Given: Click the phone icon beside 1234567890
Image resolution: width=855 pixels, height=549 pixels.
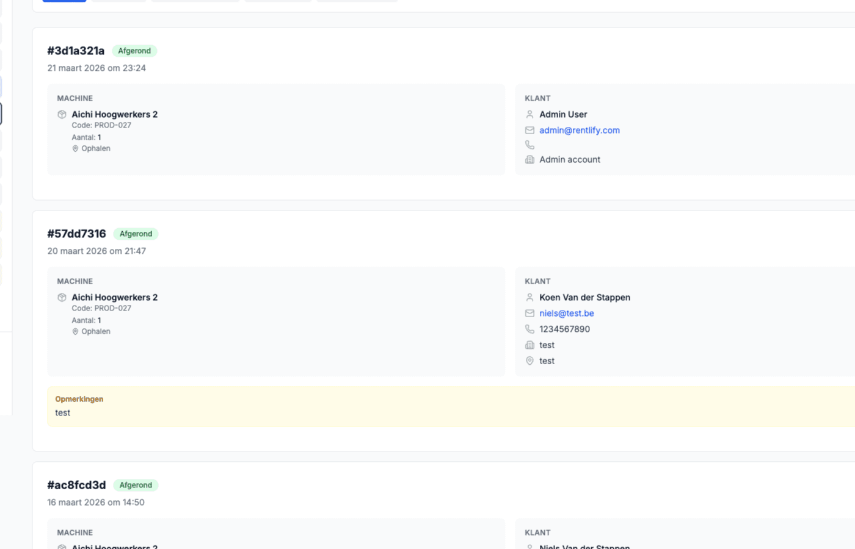Looking at the screenshot, I should pyautogui.click(x=529, y=329).
